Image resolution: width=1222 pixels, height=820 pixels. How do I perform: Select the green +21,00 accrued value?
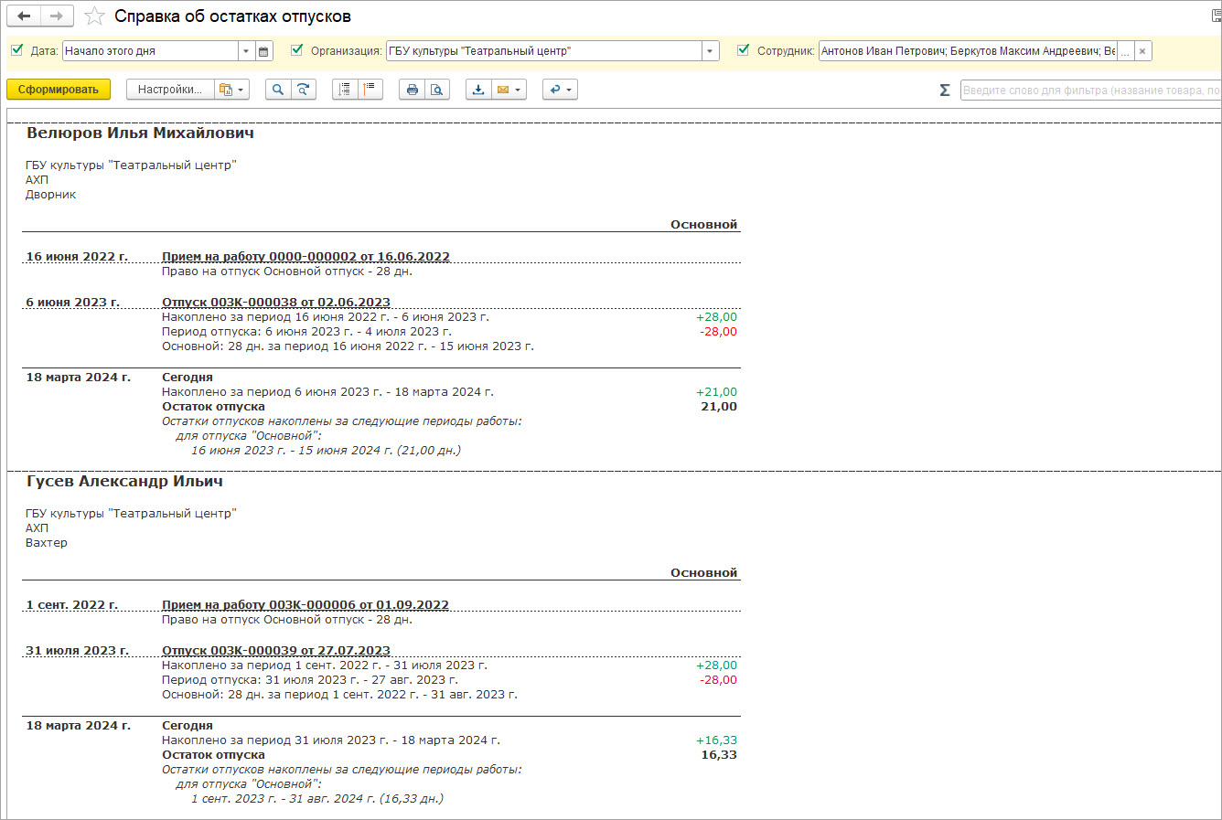click(716, 392)
